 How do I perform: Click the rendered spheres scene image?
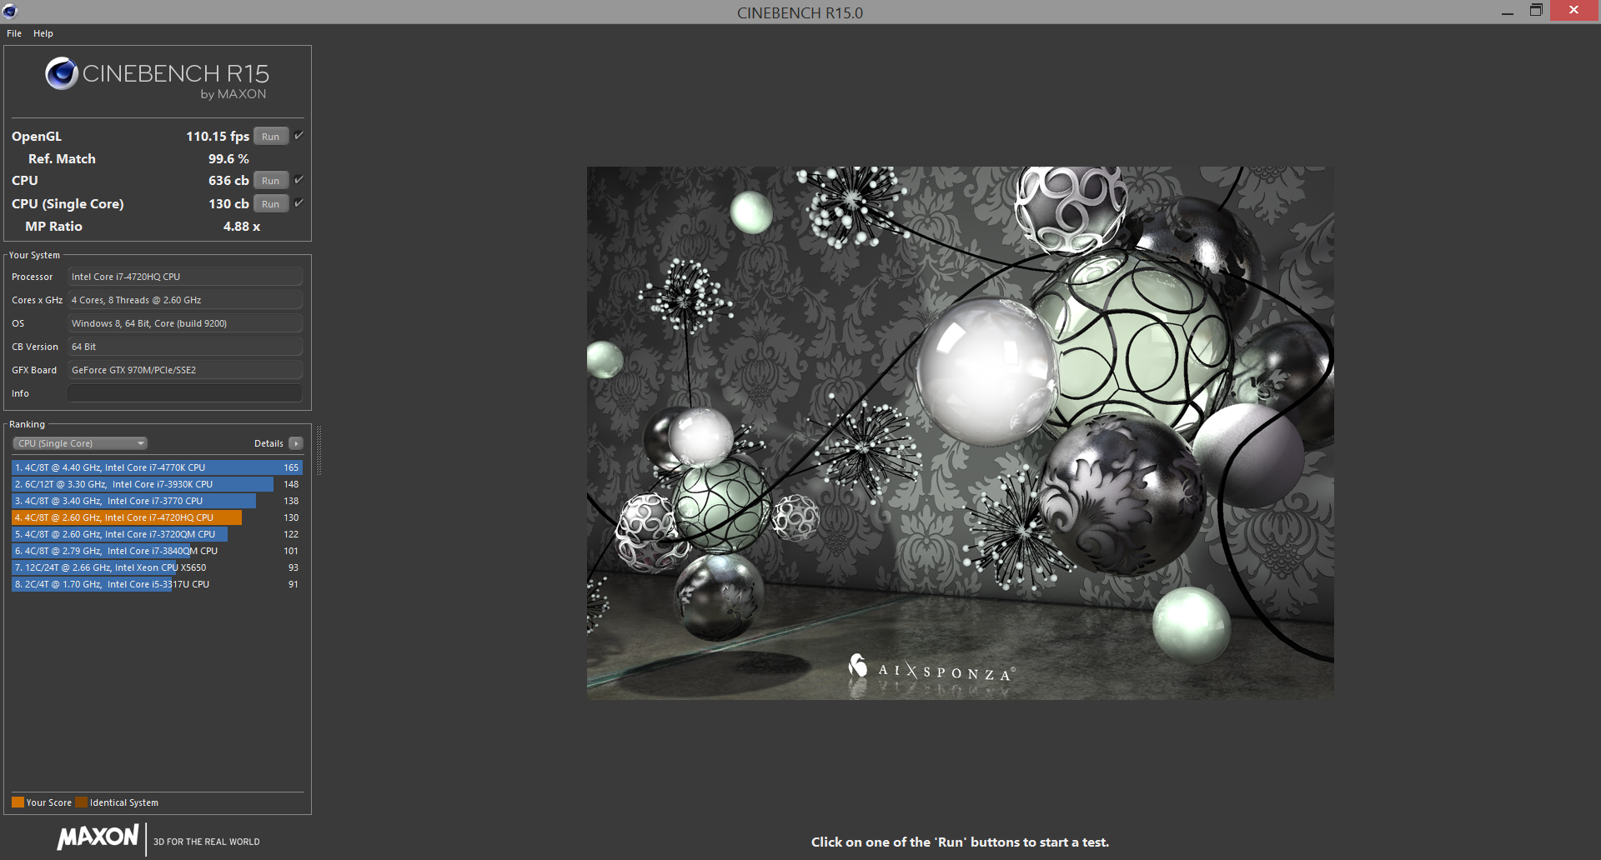(x=960, y=432)
